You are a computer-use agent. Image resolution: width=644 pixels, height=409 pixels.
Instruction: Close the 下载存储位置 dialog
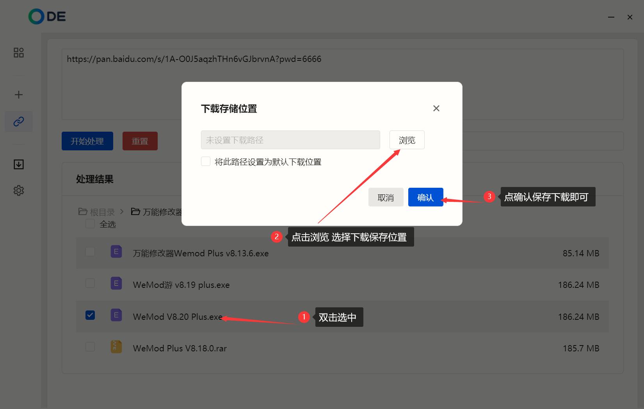tap(436, 108)
